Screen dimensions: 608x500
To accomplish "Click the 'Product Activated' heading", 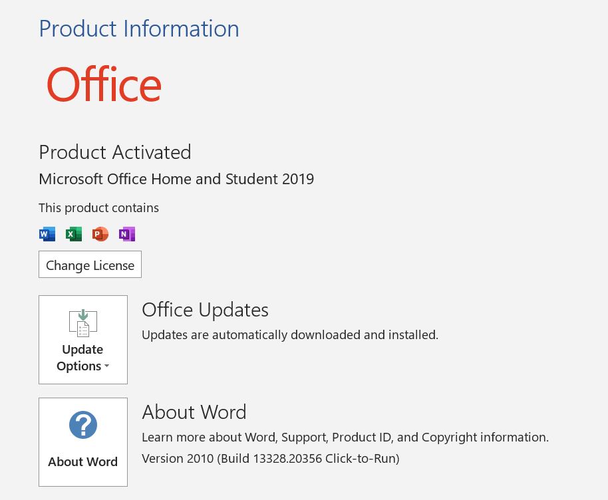I will click(x=115, y=152).
